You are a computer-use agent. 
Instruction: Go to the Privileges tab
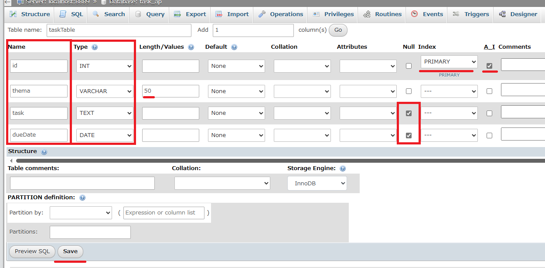click(x=334, y=14)
